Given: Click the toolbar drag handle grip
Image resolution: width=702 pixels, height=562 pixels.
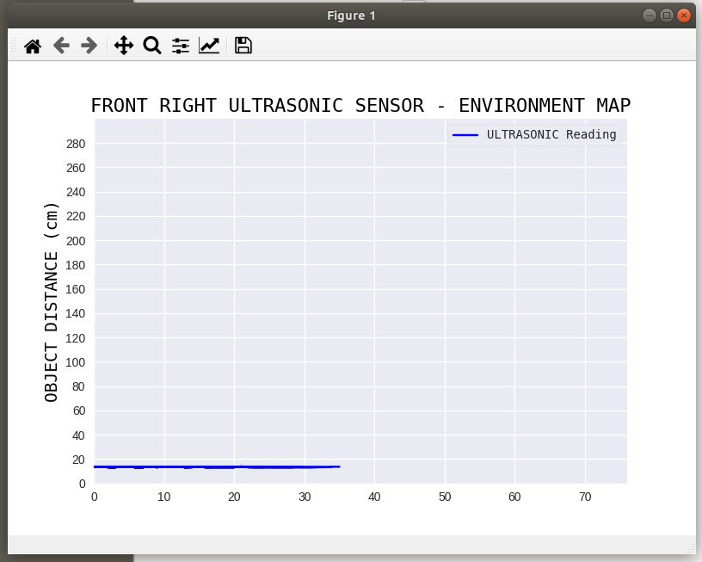Looking at the screenshot, I should tap(14, 46).
